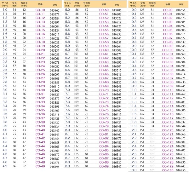This screenshot has width=189, height=189.
Task: Click product code CO-35
Action: (x=40, y=110)
